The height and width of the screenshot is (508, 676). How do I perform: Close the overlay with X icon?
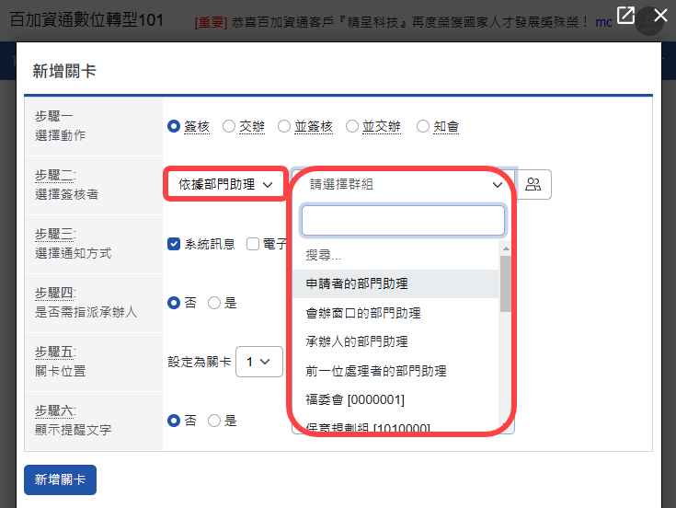[660, 16]
